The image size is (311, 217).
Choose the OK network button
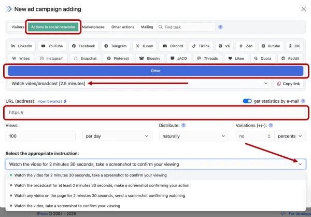click(x=294, y=46)
